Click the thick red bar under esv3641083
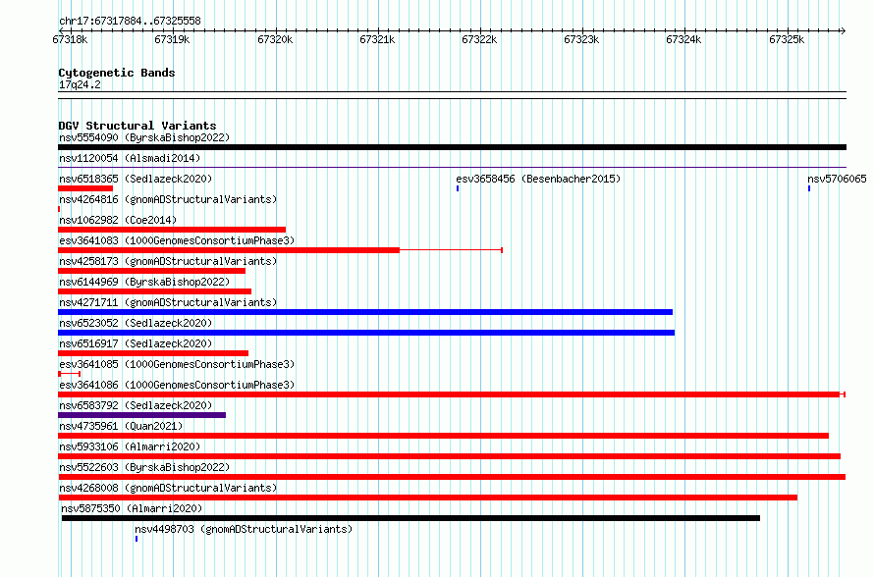The image size is (874, 577). point(229,250)
